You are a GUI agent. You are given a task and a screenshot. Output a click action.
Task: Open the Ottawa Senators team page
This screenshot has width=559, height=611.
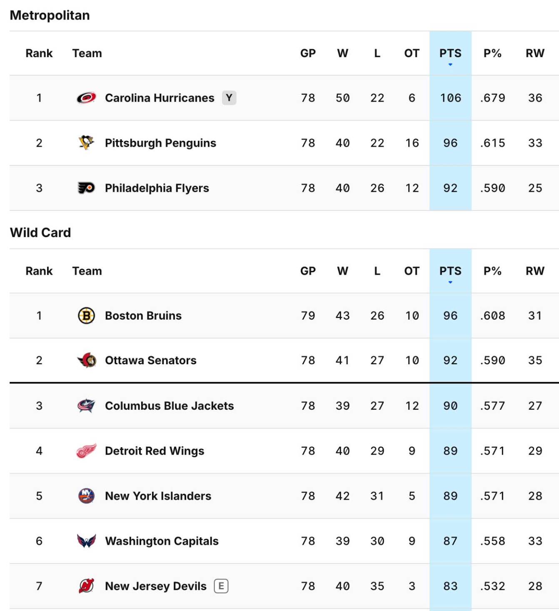pos(150,361)
